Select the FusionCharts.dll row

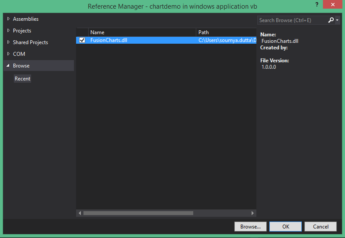click(143, 40)
